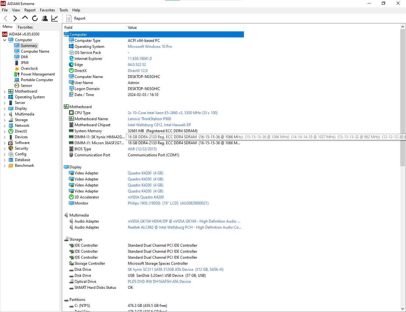The height and width of the screenshot is (312, 406).
Task: Open the IPMI node in the tree
Action: (x=25, y=63)
